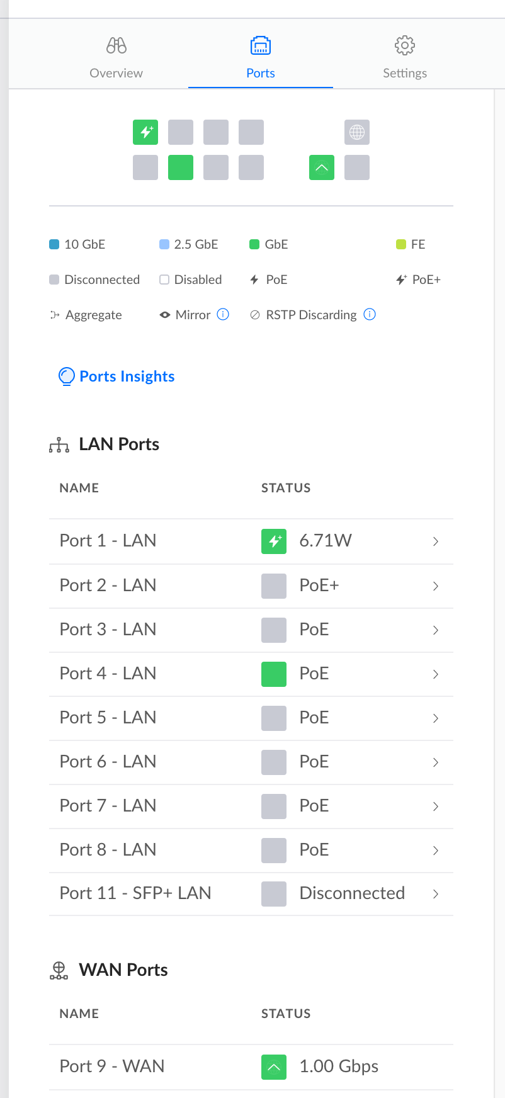Click Port 1 PoE+ status icon in list

pyautogui.click(x=274, y=541)
